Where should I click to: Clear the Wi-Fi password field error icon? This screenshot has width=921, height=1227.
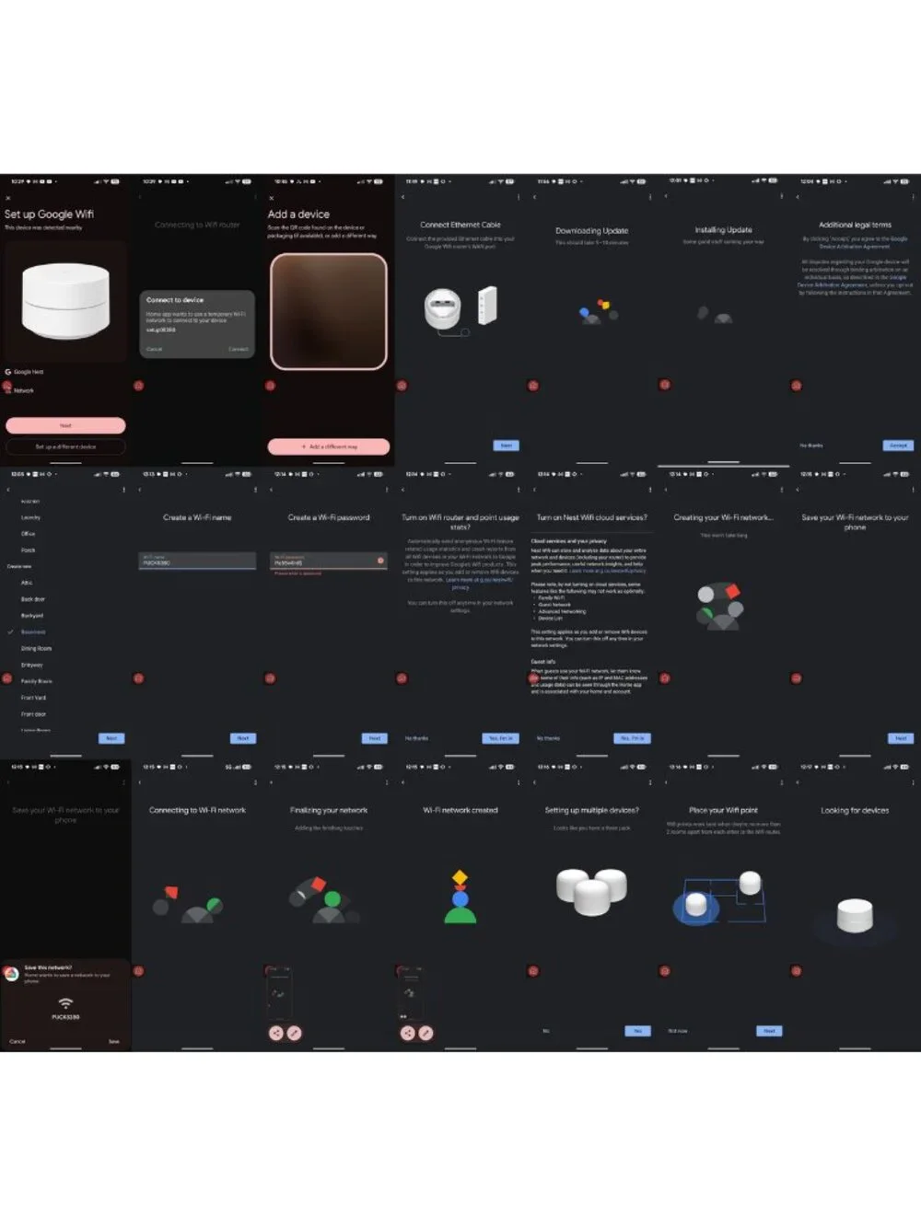point(380,561)
